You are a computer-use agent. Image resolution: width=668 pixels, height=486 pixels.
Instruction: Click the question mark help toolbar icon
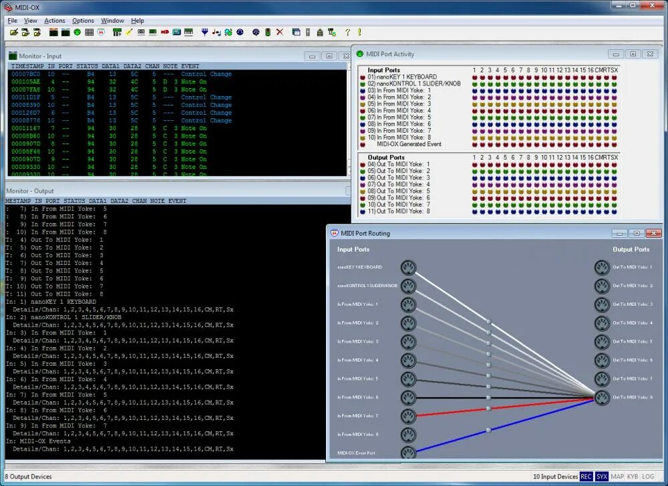pyautogui.click(x=347, y=32)
